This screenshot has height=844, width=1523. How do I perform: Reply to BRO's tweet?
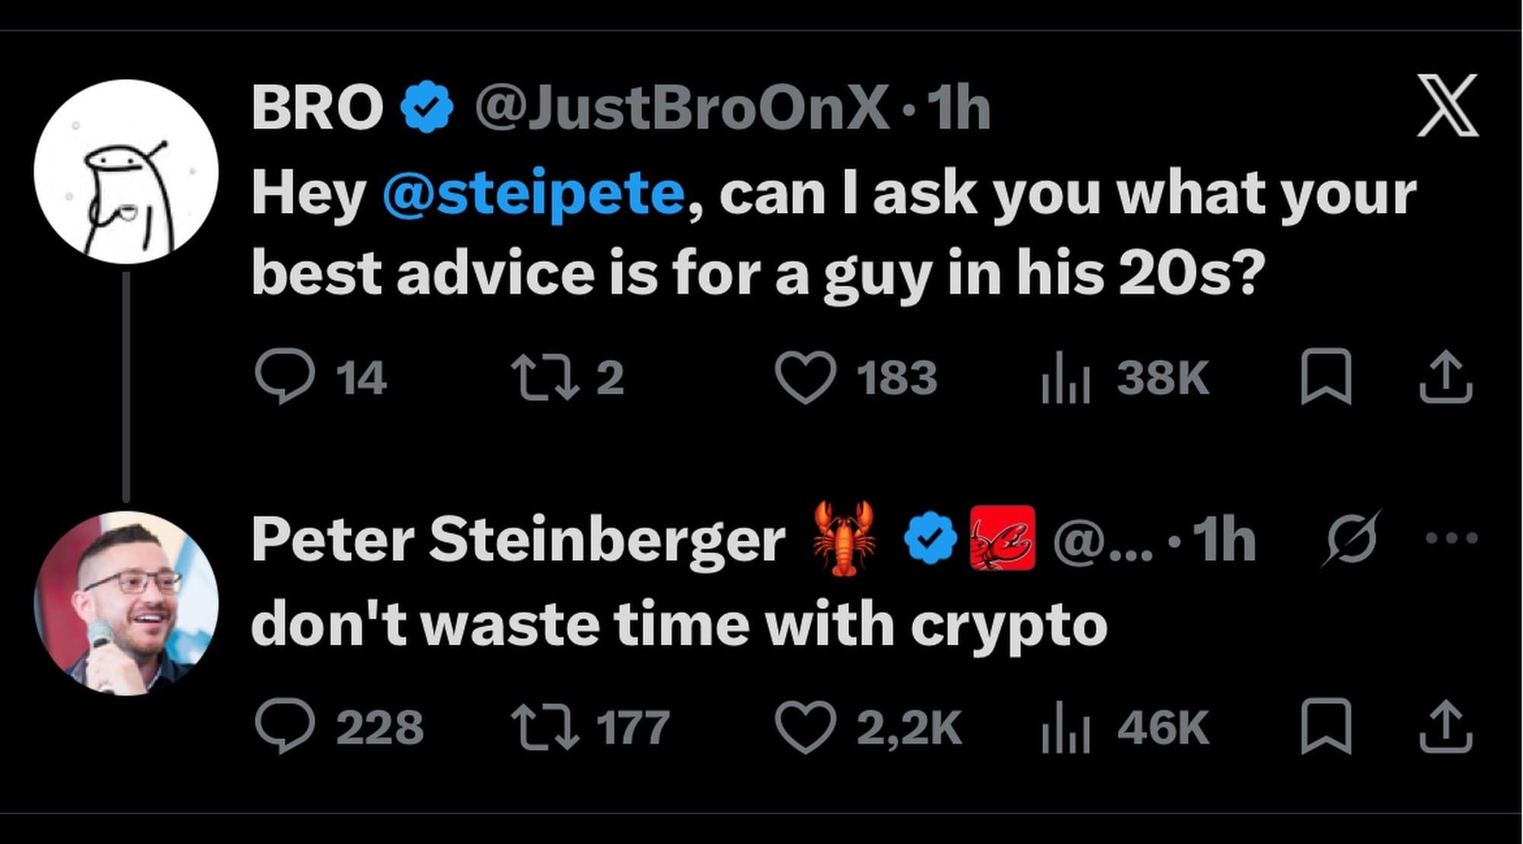click(284, 377)
